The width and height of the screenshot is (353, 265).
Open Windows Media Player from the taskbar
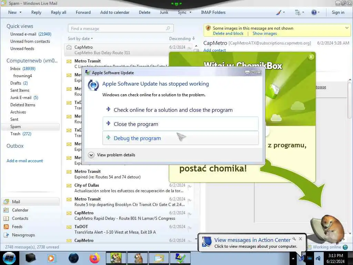point(51,258)
